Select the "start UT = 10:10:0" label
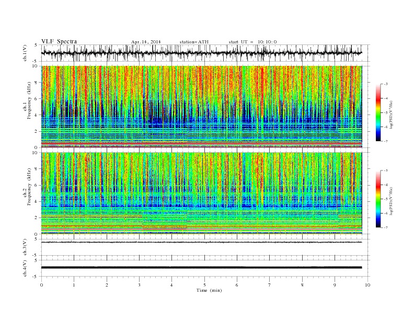Viewport: 414px width, 320px height. (252, 42)
